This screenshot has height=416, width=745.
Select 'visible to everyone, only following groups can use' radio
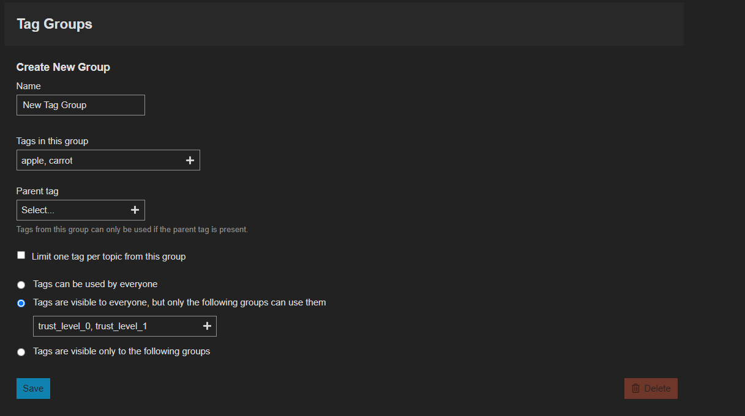click(21, 303)
